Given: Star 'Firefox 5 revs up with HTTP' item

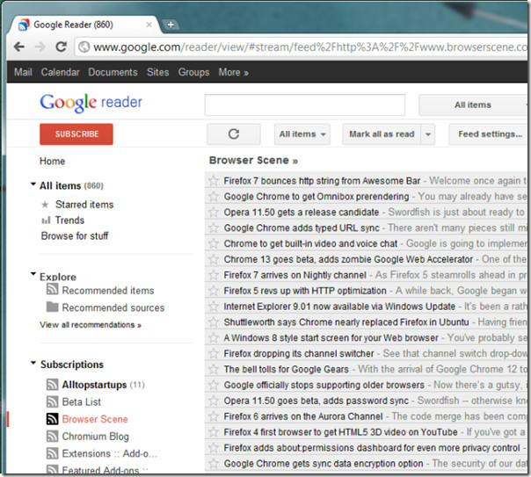Looking at the screenshot, I should 214,291.
